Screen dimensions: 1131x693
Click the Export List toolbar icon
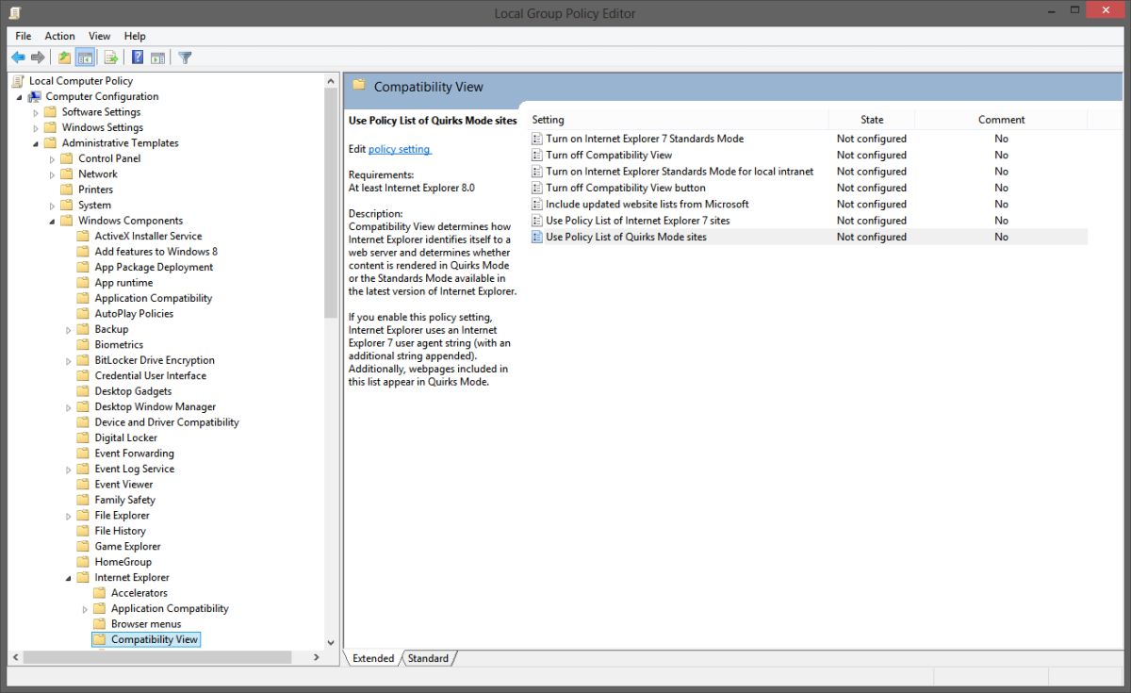pos(111,58)
